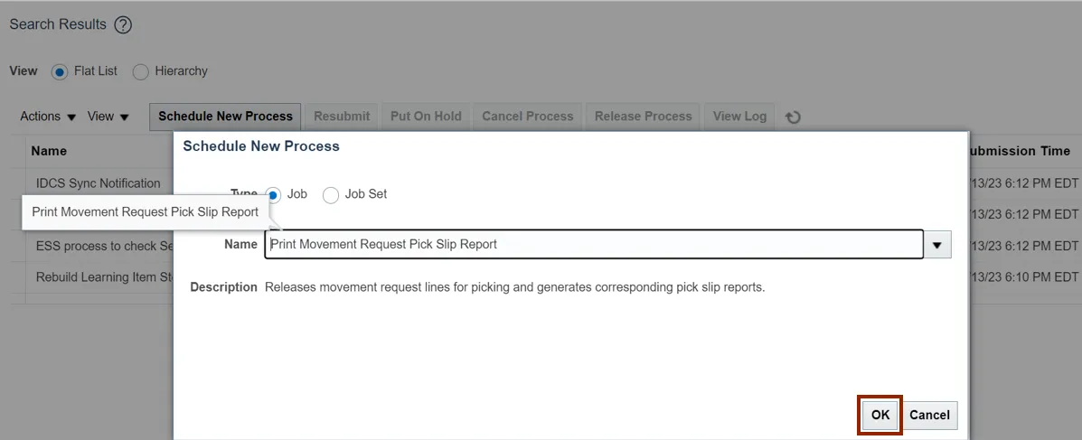Open the View menu in toolbar
This screenshot has width=1082, height=440.
pos(108,117)
